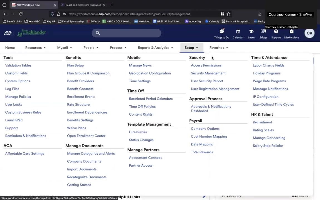The height and width of the screenshot is (200, 320).
Task: Go back with browser back arrow
Action: click(5, 14)
